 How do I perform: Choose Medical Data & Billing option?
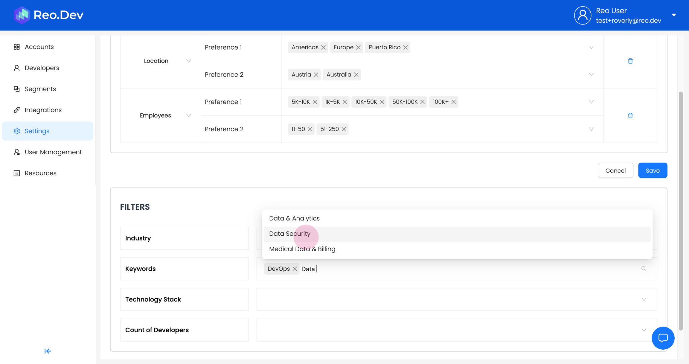[302, 249]
